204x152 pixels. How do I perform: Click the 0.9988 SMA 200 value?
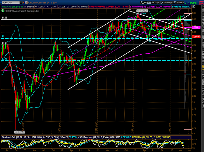coord(167,7)
